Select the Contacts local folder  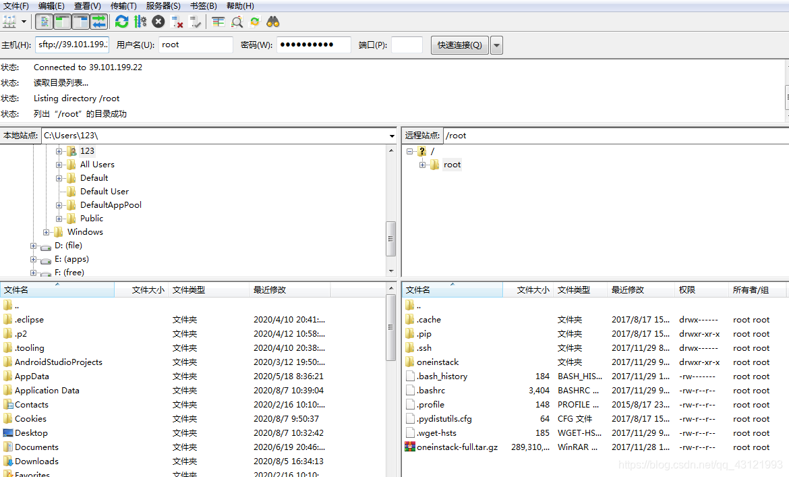32,405
